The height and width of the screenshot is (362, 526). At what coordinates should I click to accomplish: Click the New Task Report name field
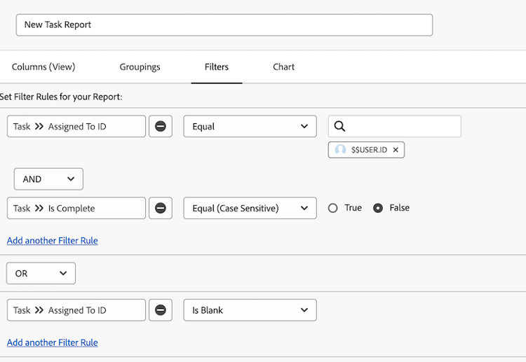(224, 25)
